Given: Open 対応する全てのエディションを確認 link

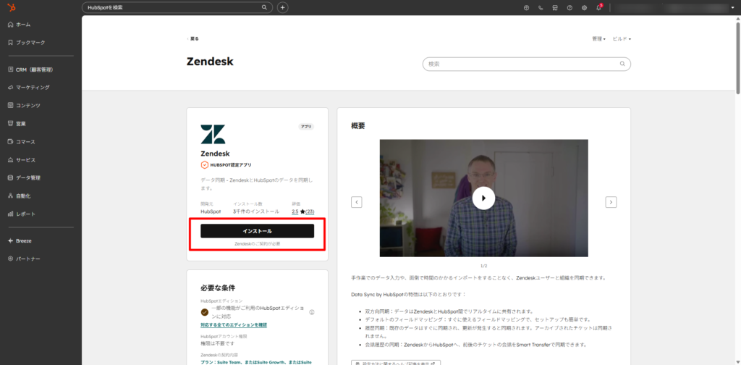Looking at the screenshot, I should tap(234, 325).
